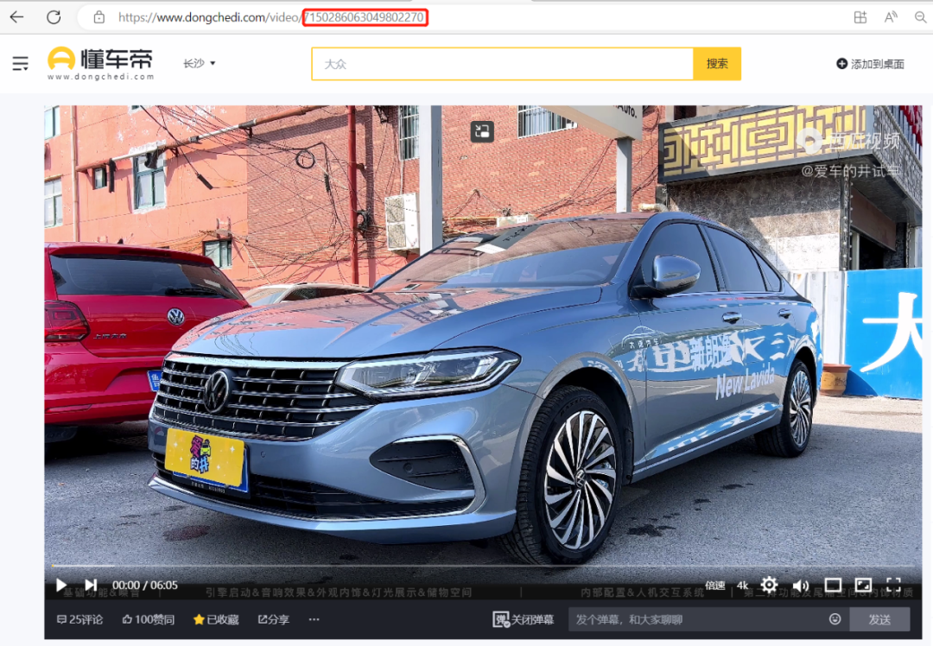The width and height of the screenshot is (933, 646).
Task: Open the 分享 share options
Action: pyautogui.click(x=273, y=619)
